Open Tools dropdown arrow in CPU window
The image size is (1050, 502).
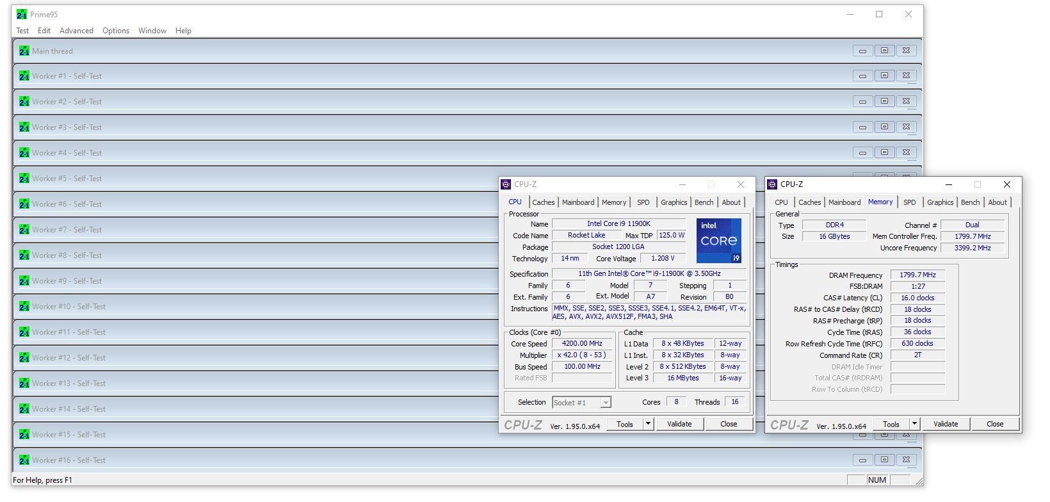tap(648, 424)
